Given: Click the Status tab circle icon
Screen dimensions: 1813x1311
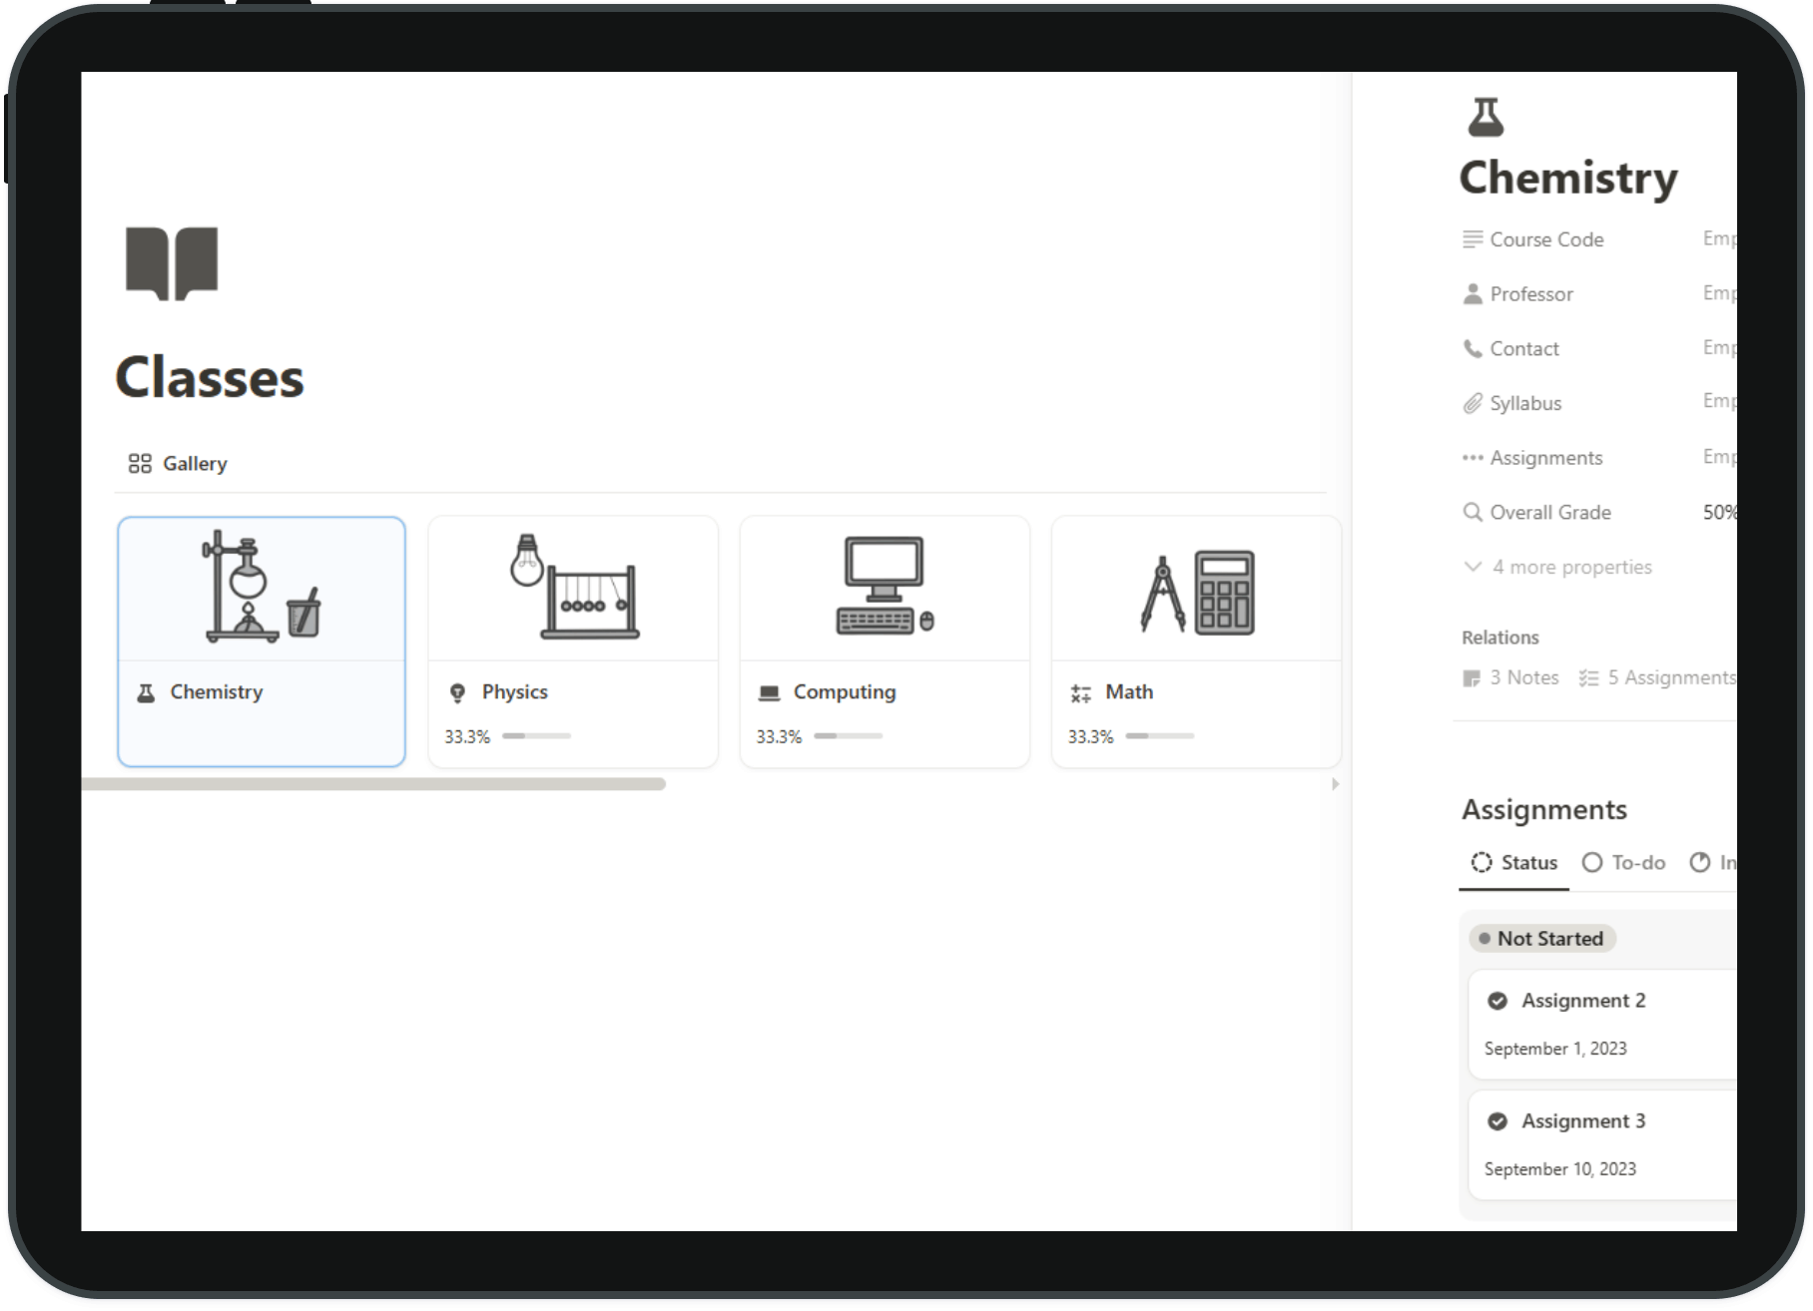Looking at the screenshot, I should 1482,862.
